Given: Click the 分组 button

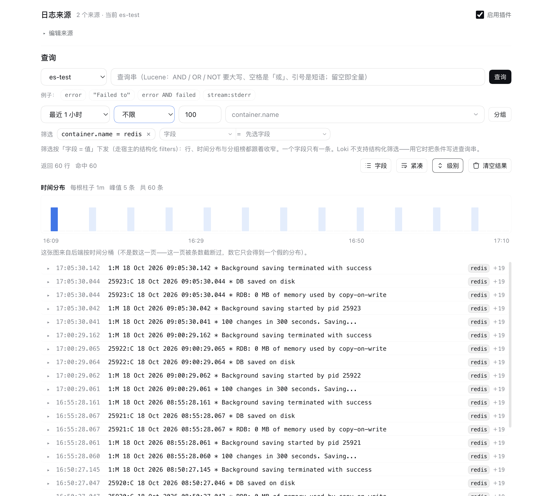Looking at the screenshot, I should click(499, 115).
